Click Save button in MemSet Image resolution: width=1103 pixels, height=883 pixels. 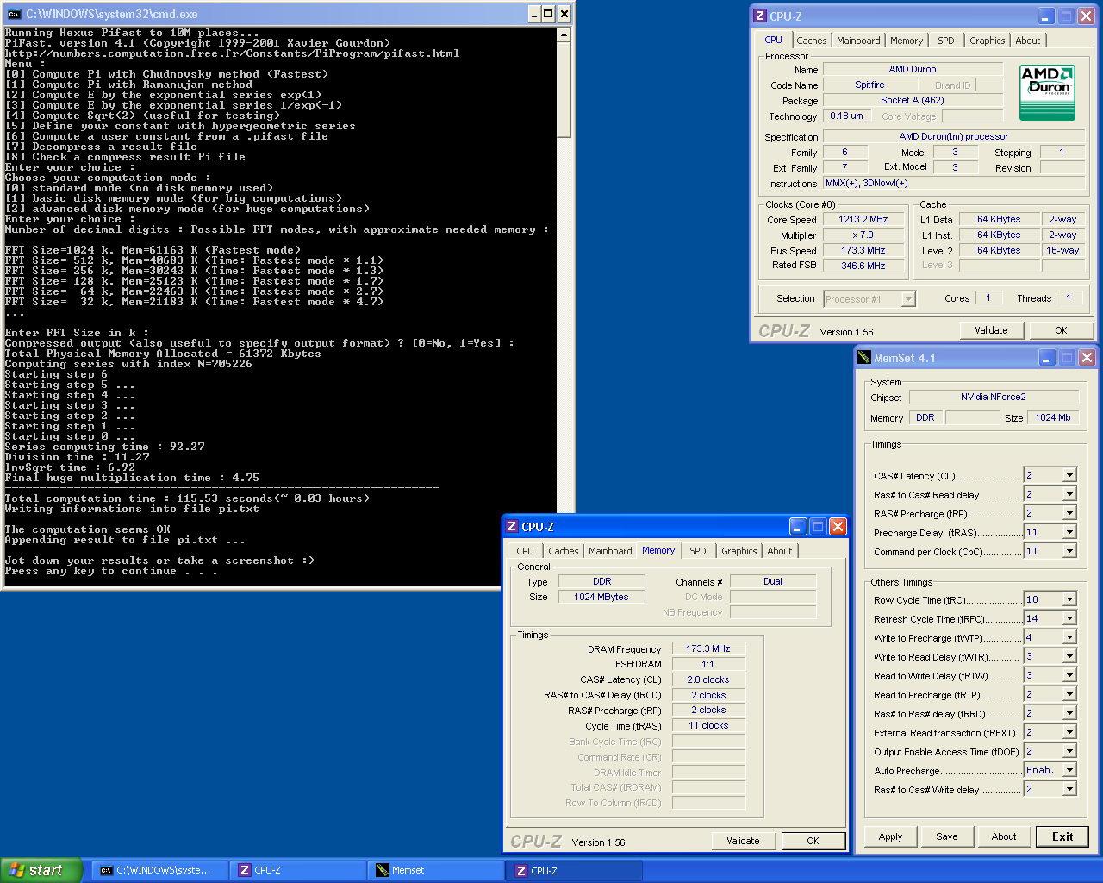point(947,836)
